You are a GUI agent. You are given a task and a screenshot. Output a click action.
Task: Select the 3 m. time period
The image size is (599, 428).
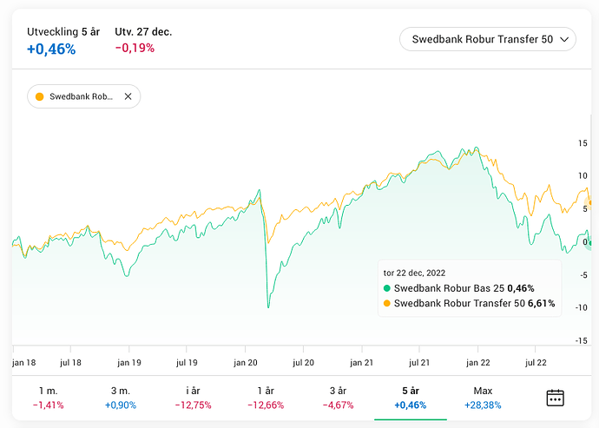click(121, 398)
